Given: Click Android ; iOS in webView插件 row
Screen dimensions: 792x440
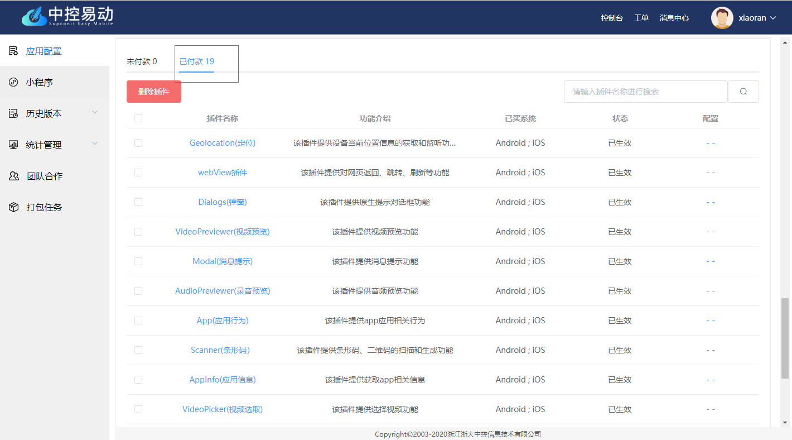Looking at the screenshot, I should point(520,173).
